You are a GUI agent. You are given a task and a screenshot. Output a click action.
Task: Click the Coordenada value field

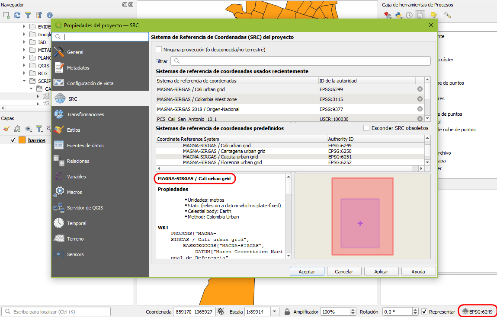click(194, 312)
